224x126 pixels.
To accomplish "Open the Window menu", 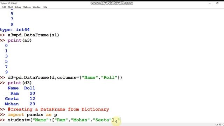I will pyautogui.click(x=36, y=7).
